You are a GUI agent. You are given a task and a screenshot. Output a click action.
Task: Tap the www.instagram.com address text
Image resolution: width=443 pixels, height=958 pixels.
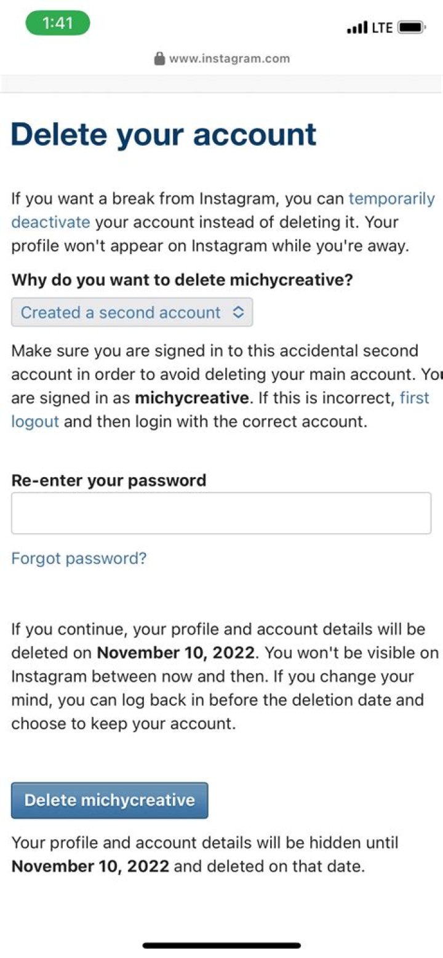pyautogui.click(x=229, y=59)
